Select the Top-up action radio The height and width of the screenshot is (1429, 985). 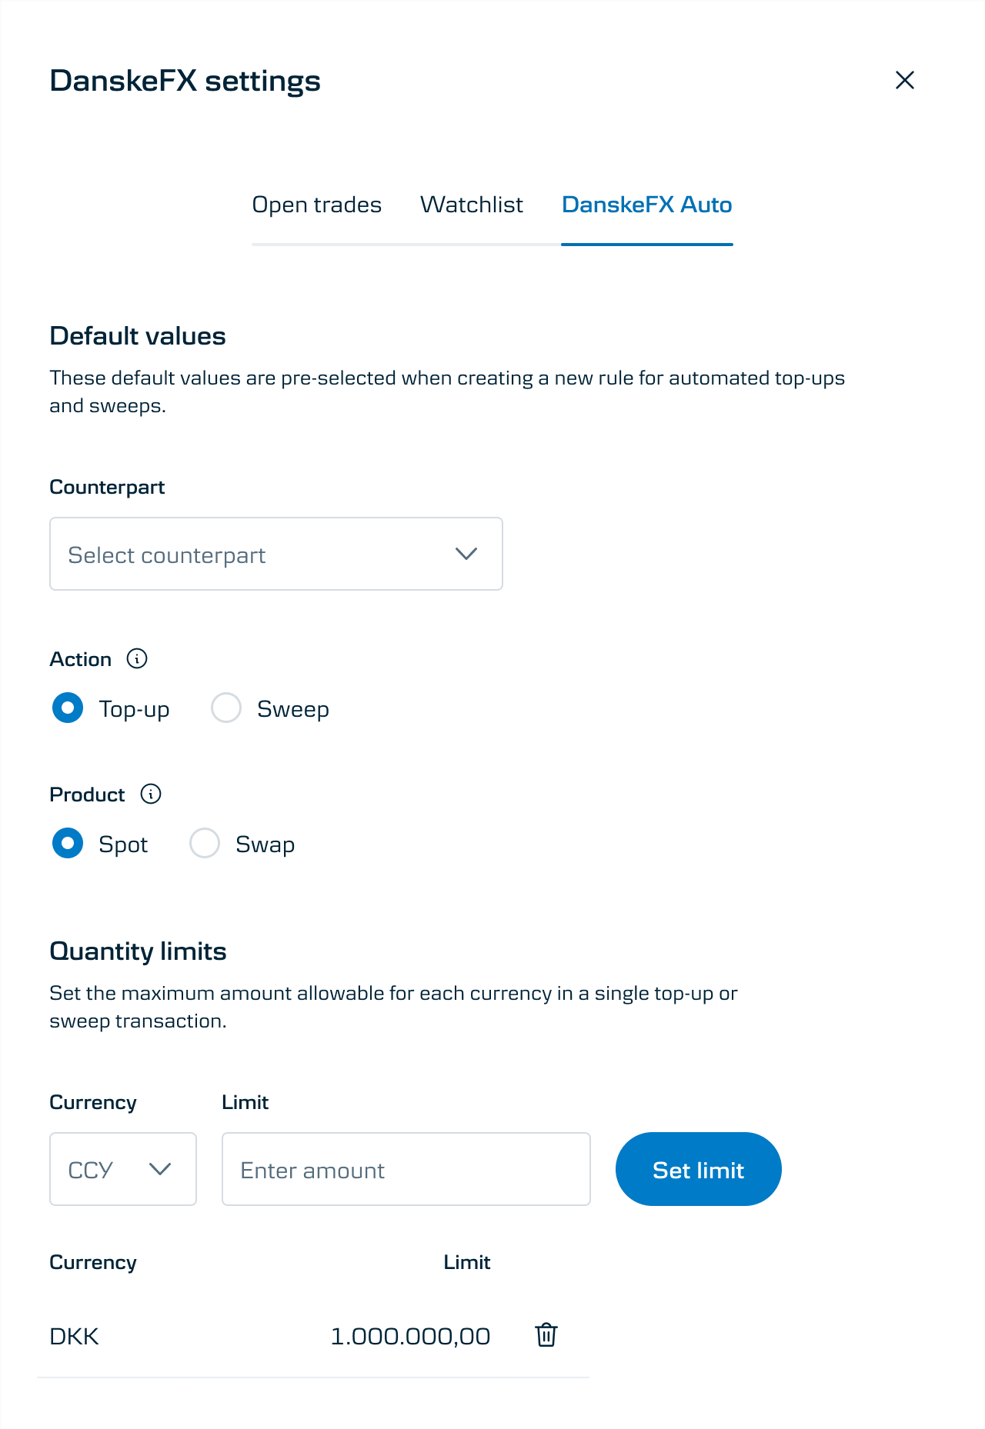click(x=68, y=708)
